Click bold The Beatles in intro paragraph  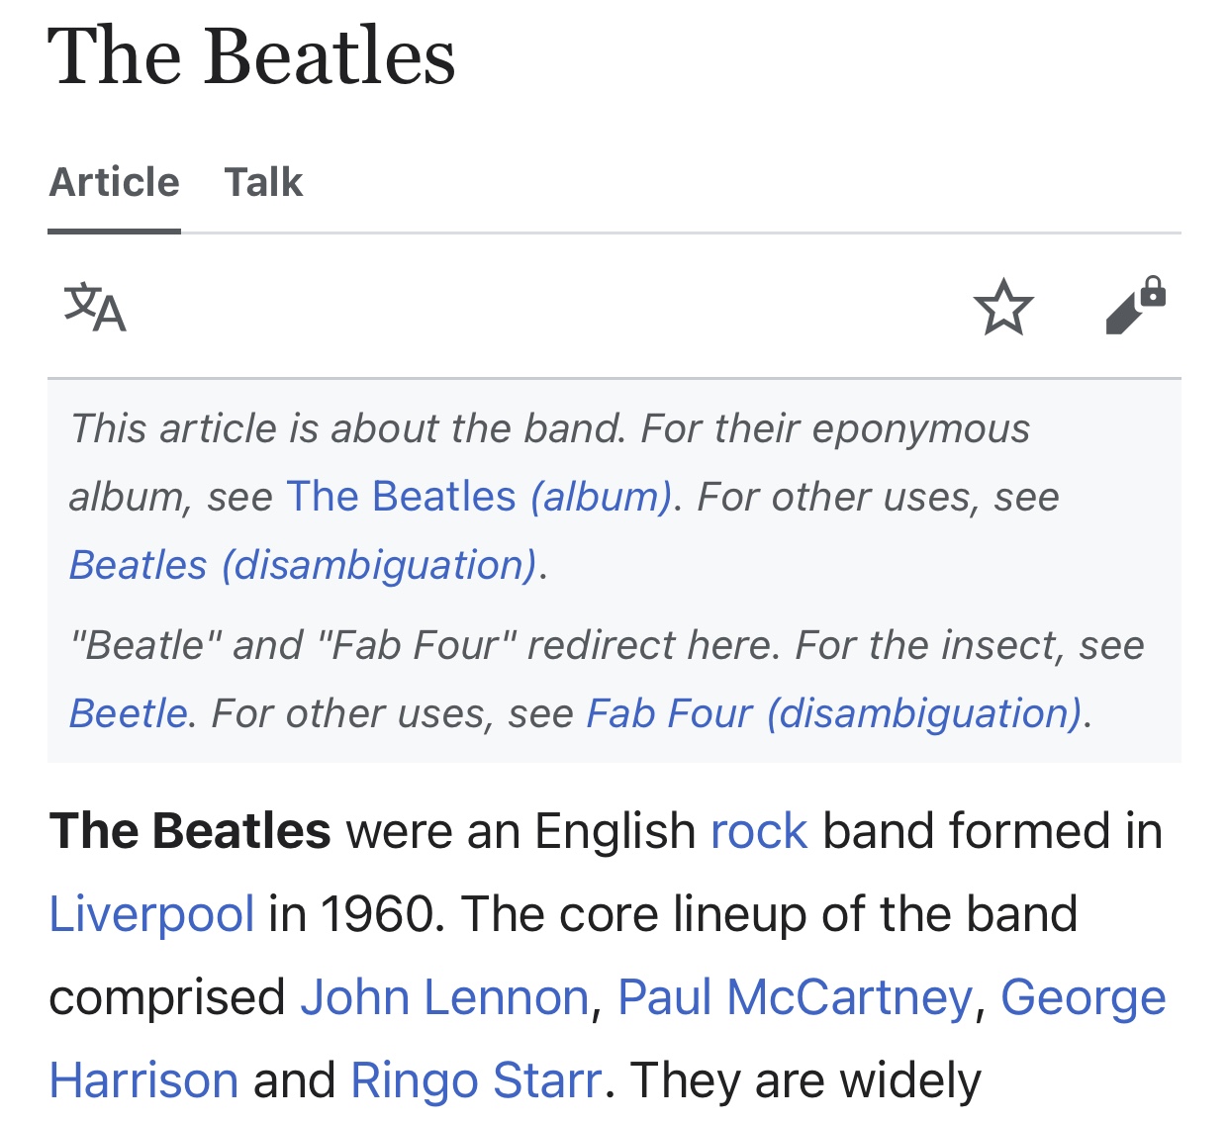pyautogui.click(x=190, y=831)
